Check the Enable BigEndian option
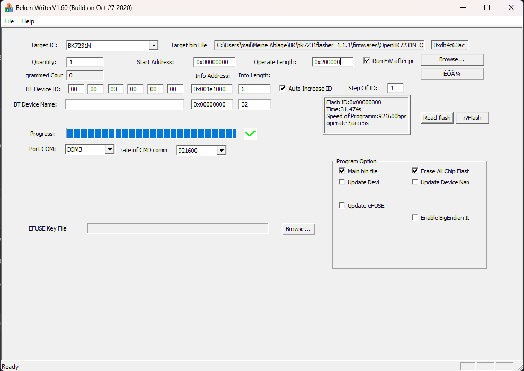The height and width of the screenshot is (371, 524). pyautogui.click(x=415, y=217)
